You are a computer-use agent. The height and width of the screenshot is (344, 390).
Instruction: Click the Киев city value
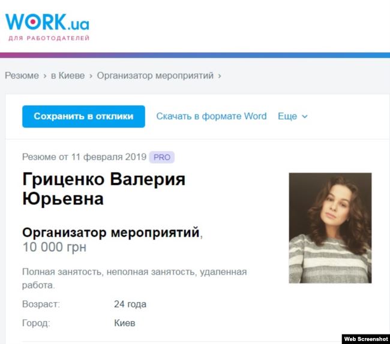click(x=125, y=323)
